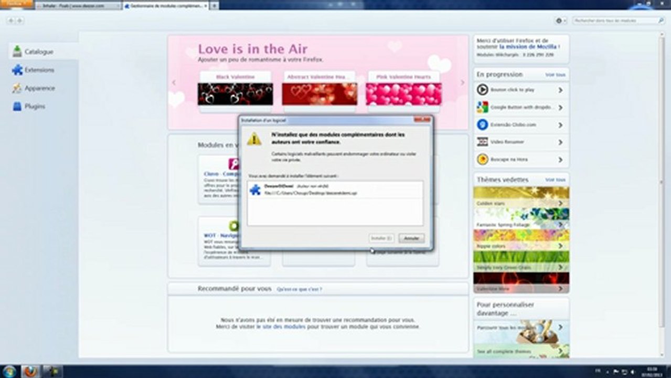
Task: Click the Firefox taskbar icon
Action: [x=31, y=371]
